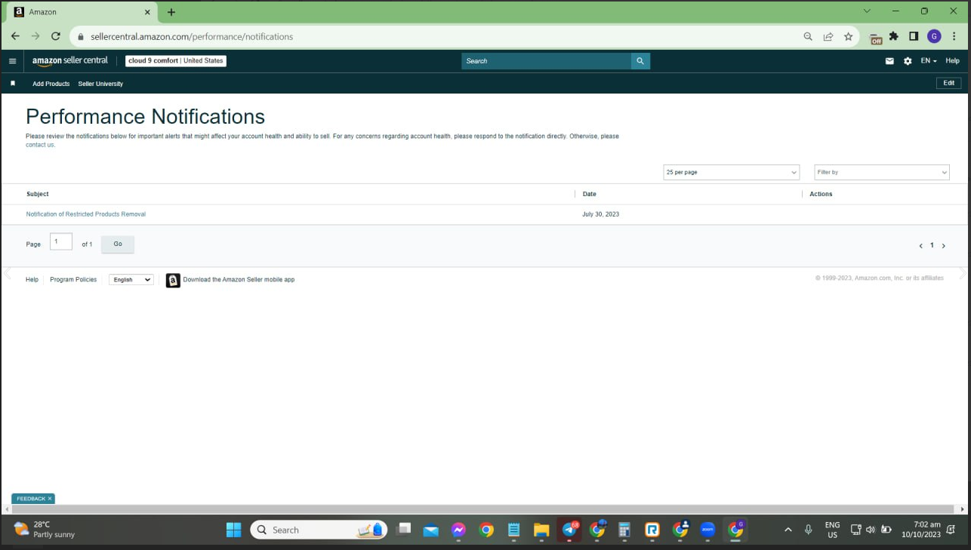Open the Seller Central hamburger menu
This screenshot has width=971, height=550.
(x=12, y=61)
